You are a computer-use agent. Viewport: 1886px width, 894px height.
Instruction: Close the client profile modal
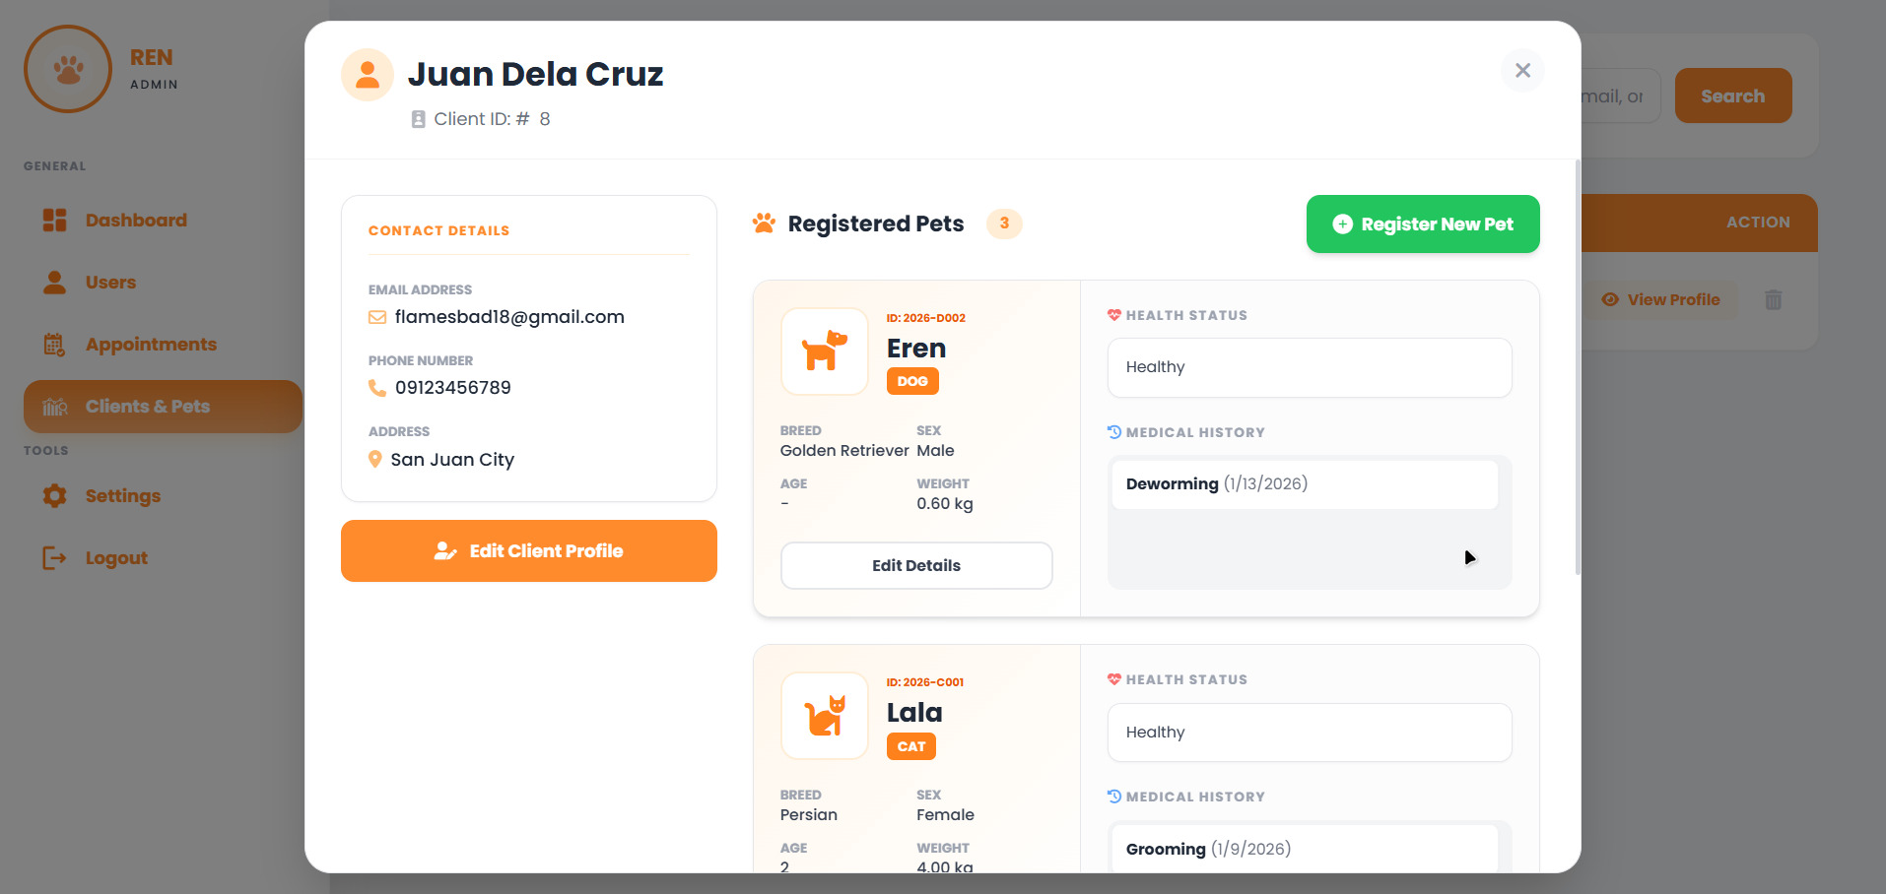coord(1522,71)
